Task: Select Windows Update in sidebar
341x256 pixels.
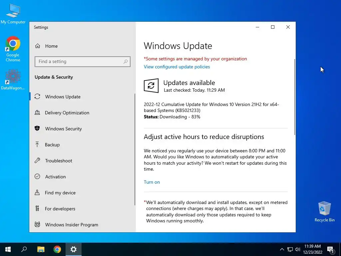Action: pyautogui.click(x=63, y=97)
